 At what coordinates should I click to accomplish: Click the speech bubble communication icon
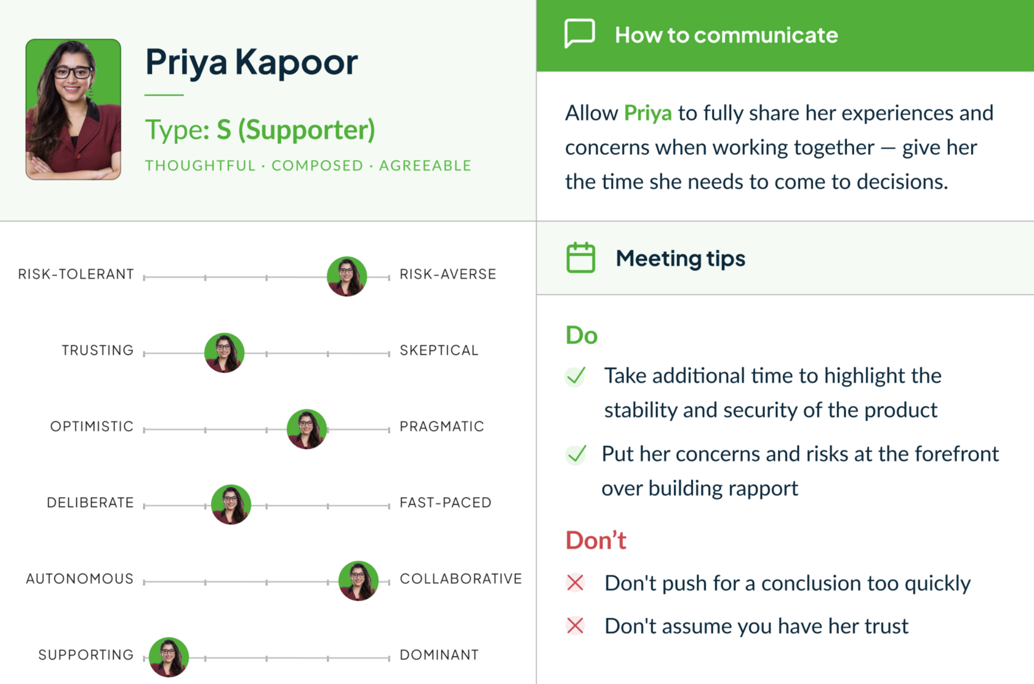(579, 33)
